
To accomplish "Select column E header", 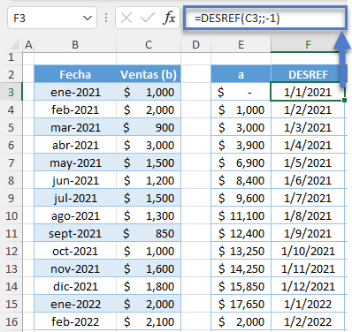I will click(x=241, y=45).
